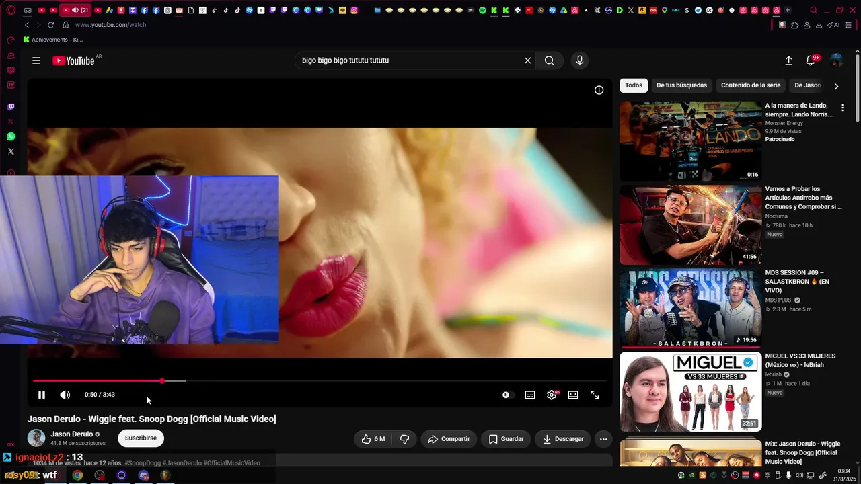Click the Jason Derulo channel avatar
The width and height of the screenshot is (861, 484).
pos(36,438)
